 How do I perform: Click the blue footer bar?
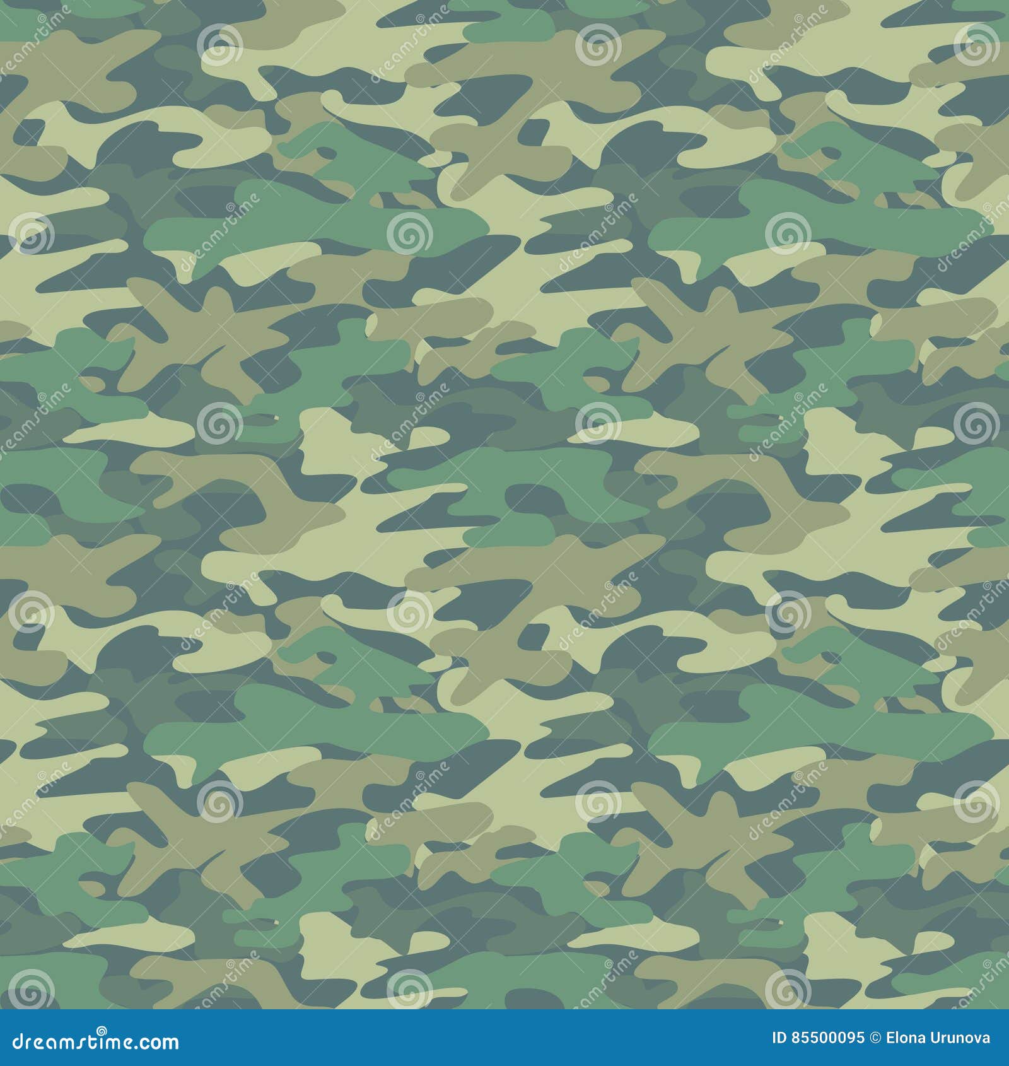click(x=441, y=1038)
